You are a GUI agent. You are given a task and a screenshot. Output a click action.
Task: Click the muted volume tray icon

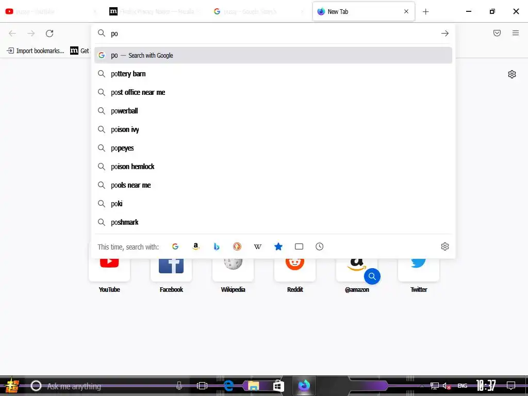[447, 386]
